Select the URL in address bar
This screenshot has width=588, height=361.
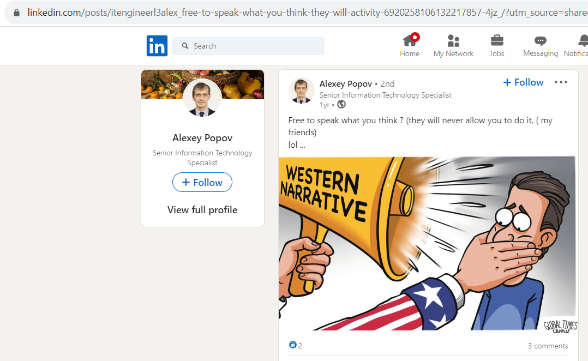(x=307, y=13)
